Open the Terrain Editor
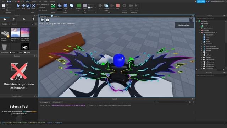 click(53, 6)
